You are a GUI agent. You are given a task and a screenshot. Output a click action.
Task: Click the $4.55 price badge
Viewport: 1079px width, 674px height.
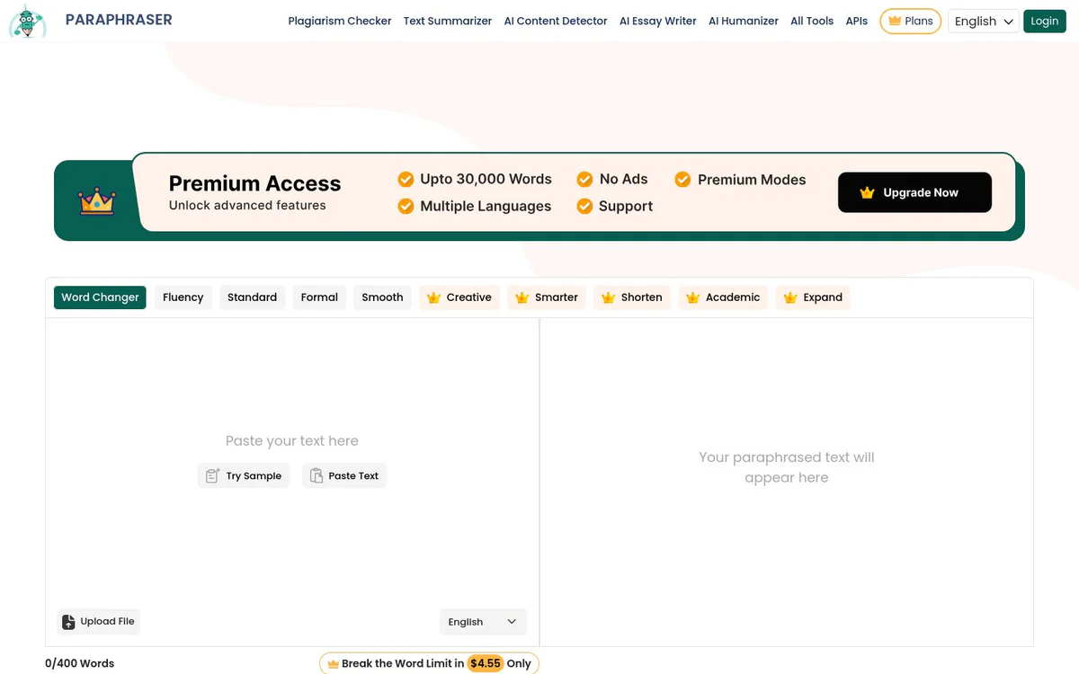485,663
